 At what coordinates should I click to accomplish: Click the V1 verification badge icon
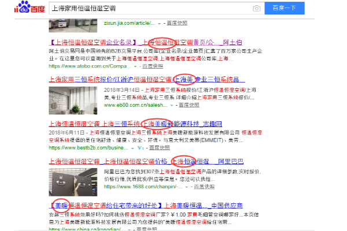141,148
